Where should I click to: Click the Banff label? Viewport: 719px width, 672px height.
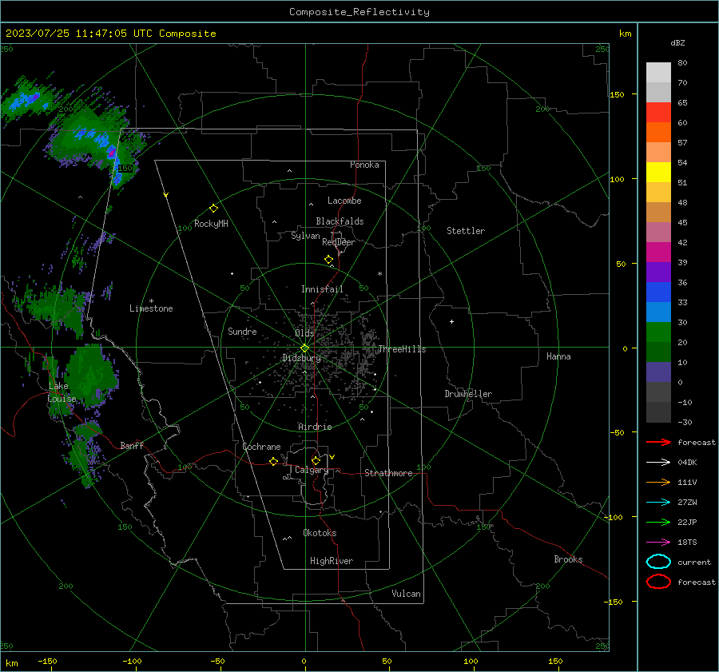point(132,446)
